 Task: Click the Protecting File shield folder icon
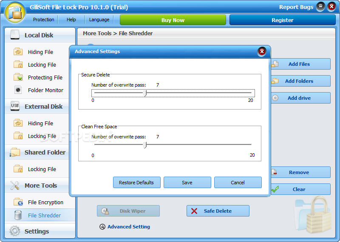(x=18, y=77)
